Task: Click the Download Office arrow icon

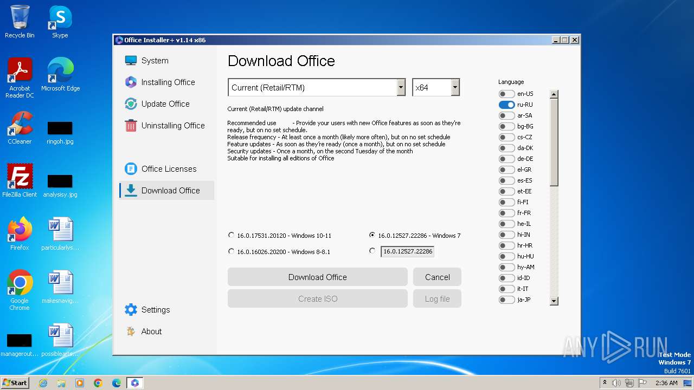Action: (131, 191)
